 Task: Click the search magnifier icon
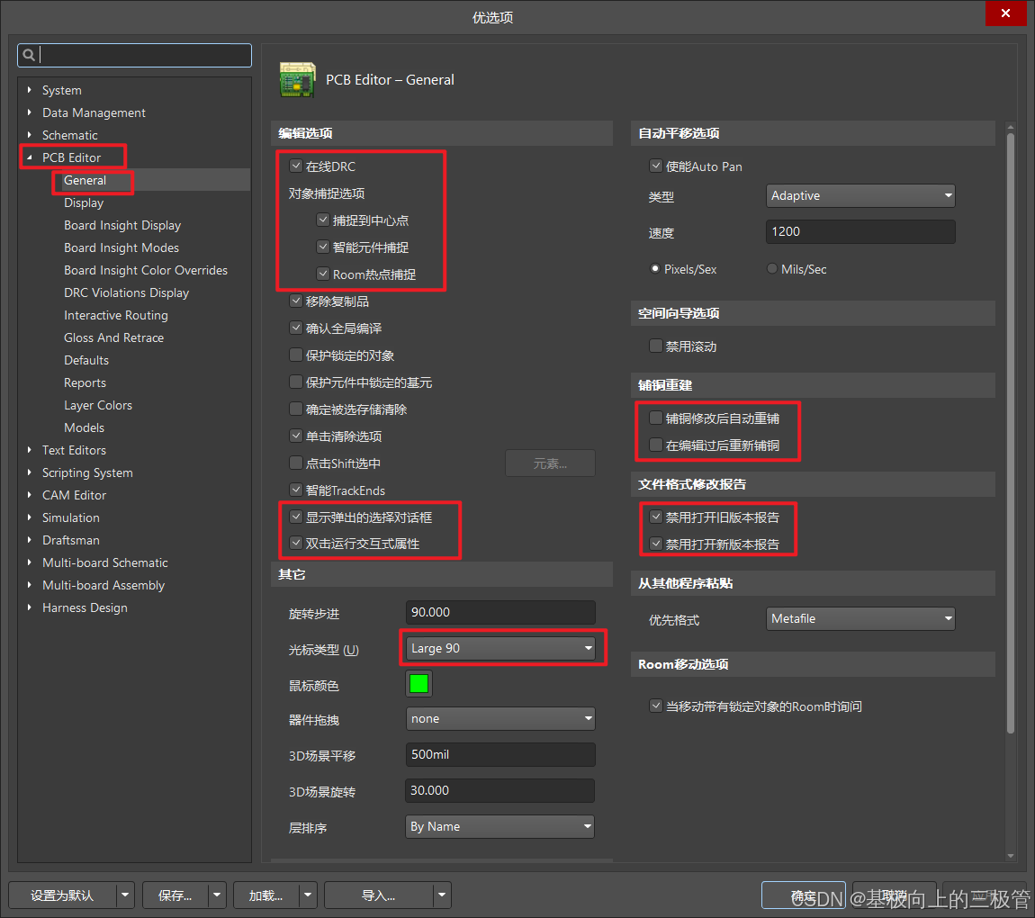[29, 56]
